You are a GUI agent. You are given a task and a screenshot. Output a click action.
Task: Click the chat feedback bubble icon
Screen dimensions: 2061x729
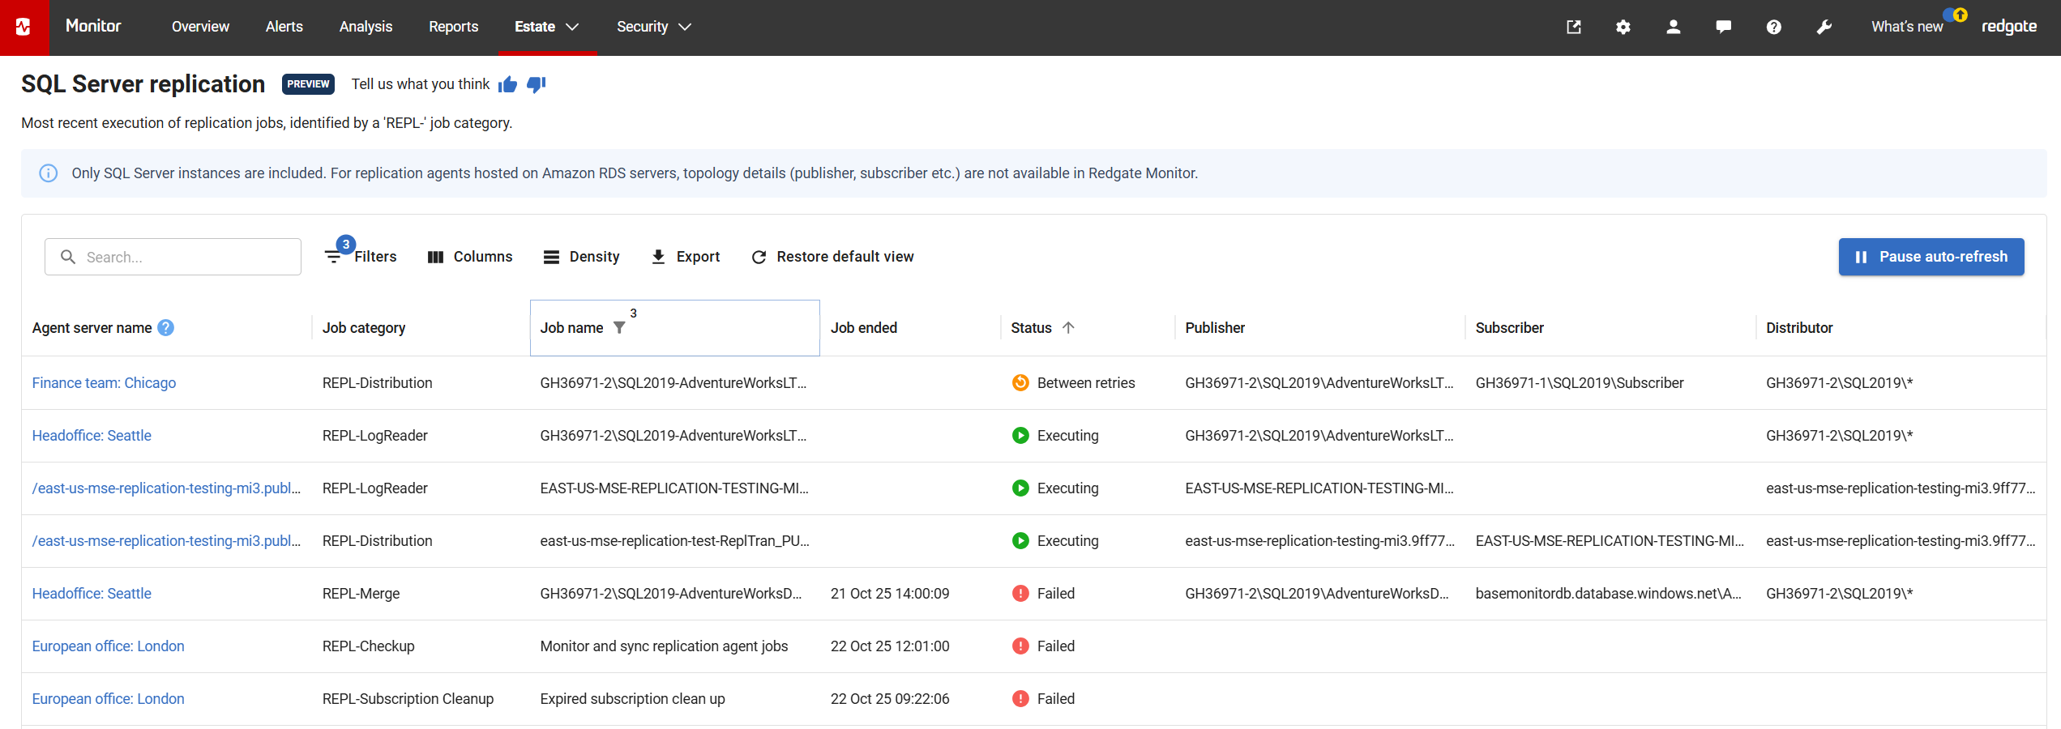click(1723, 27)
